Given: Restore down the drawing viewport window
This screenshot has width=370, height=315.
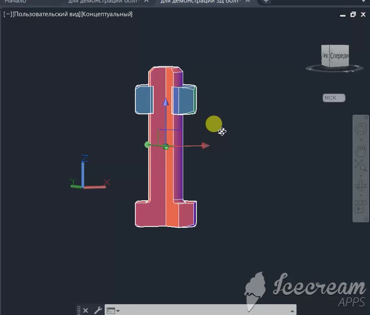Looking at the screenshot, I should pos(353,15).
